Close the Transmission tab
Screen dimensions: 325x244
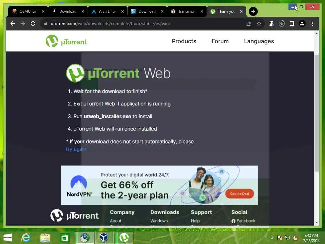click(202, 11)
